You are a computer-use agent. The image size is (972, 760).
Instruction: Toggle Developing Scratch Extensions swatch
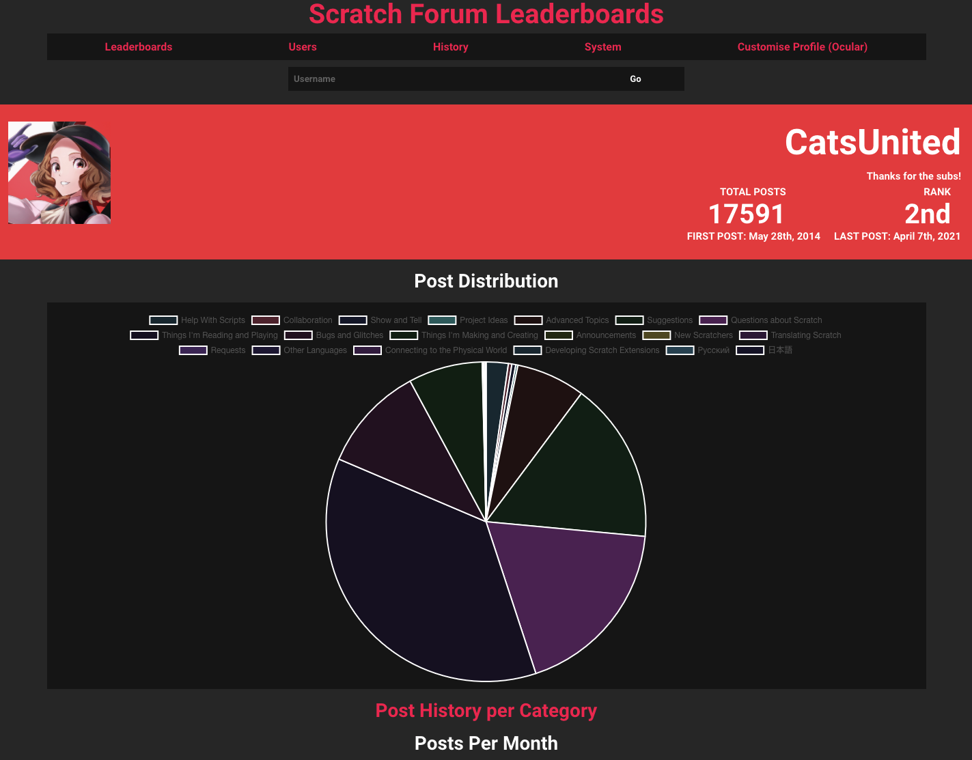[528, 350]
